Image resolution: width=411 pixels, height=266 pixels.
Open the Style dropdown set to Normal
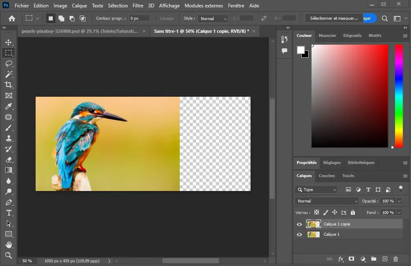213,18
